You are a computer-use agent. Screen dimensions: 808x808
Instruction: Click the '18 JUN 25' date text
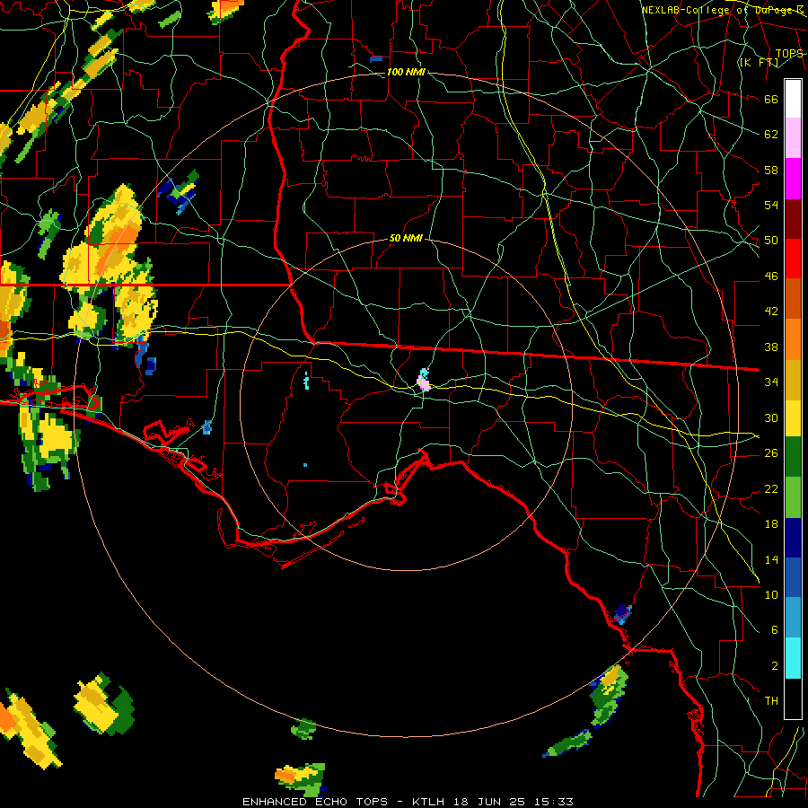pos(490,802)
